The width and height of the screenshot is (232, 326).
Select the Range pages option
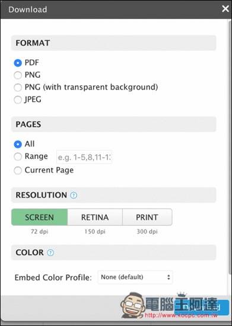[18, 156]
